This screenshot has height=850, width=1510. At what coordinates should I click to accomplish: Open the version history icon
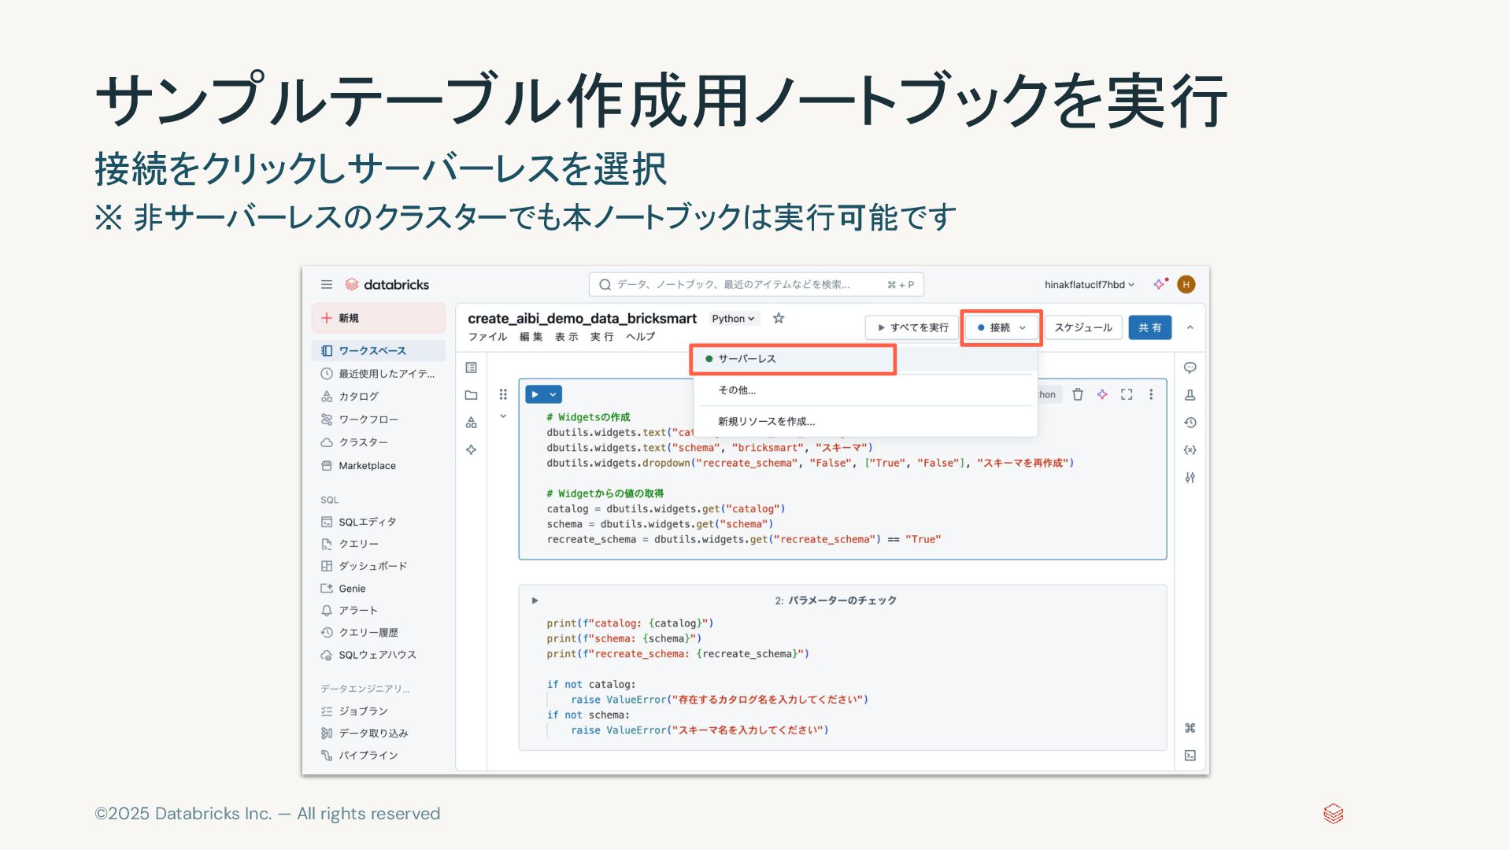click(1190, 423)
